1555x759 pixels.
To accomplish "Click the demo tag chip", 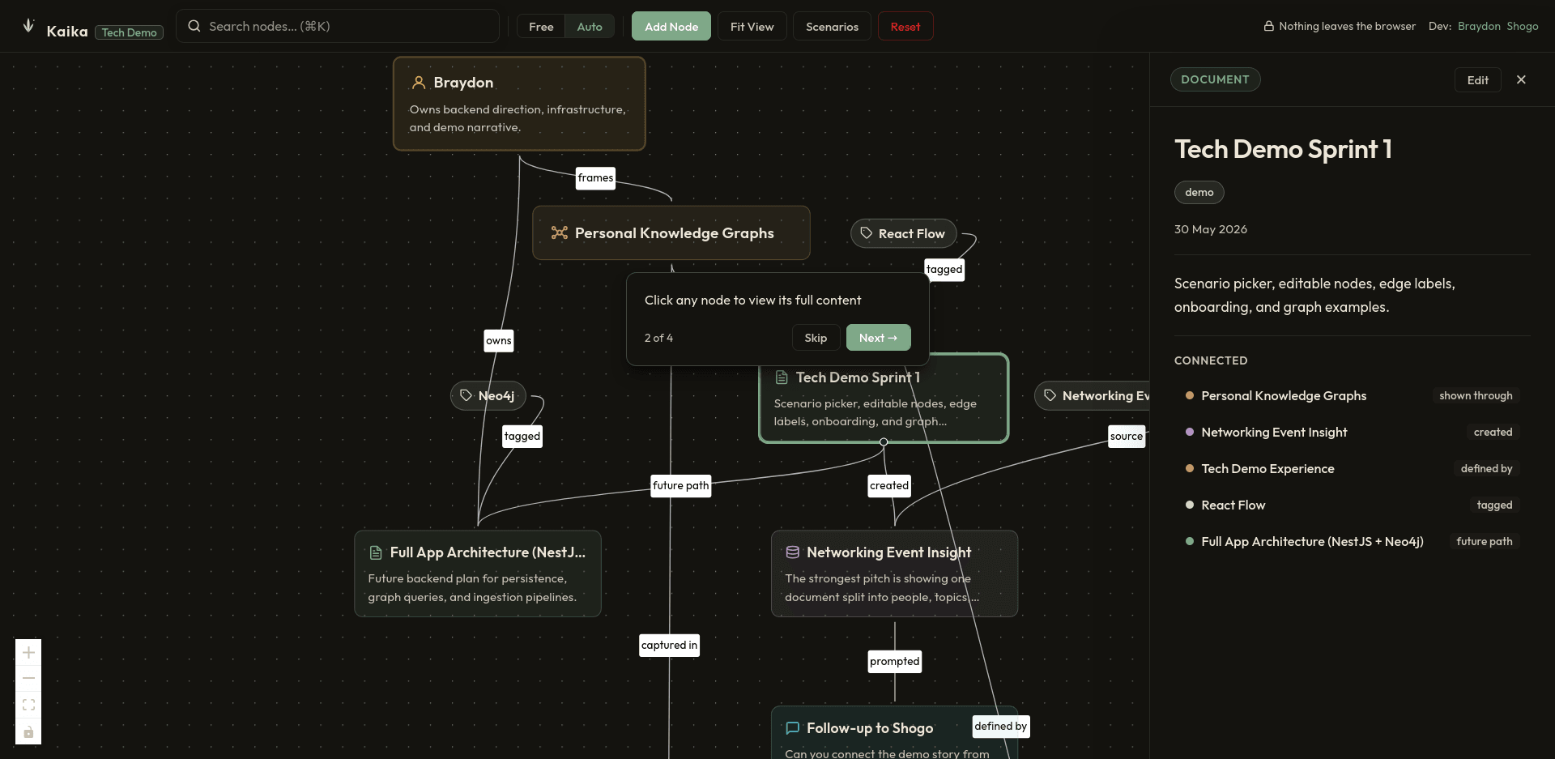I will pyautogui.click(x=1199, y=192).
